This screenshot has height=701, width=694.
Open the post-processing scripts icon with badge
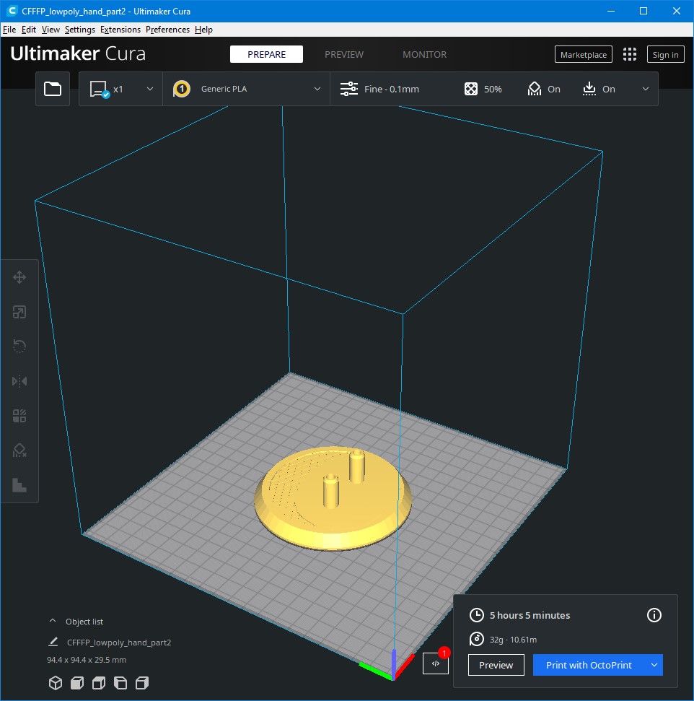tap(436, 663)
